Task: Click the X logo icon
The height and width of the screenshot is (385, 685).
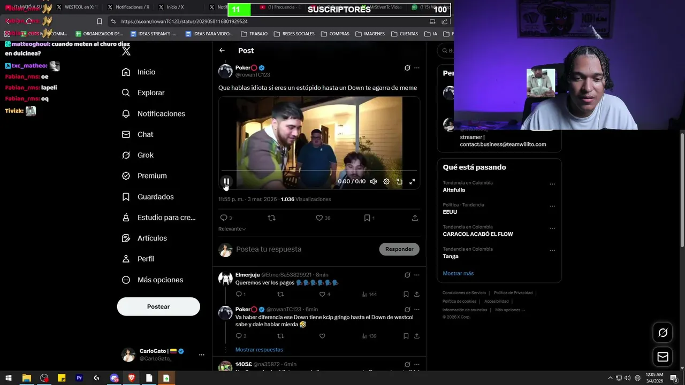Action: point(126,51)
